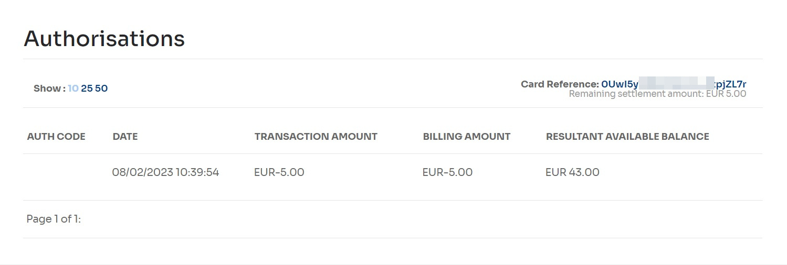The height and width of the screenshot is (265, 787).
Task: Select the 08/02/2023 10:39:54 date cell
Action: pos(165,172)
